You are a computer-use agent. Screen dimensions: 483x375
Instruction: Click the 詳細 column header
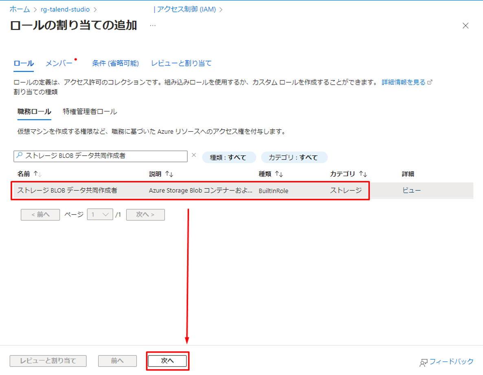pos(408,174)
